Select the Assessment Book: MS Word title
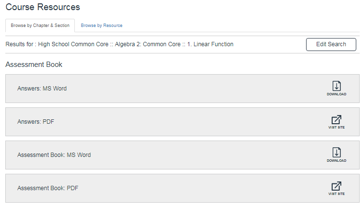This screenshot has height=207, width=364. (54, 155)
